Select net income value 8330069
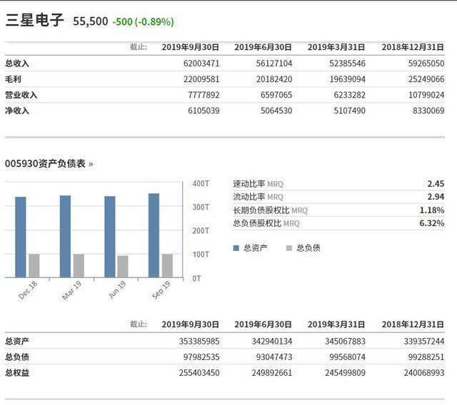This screenshot has width=457, height=405. click(x=428, y=111)
